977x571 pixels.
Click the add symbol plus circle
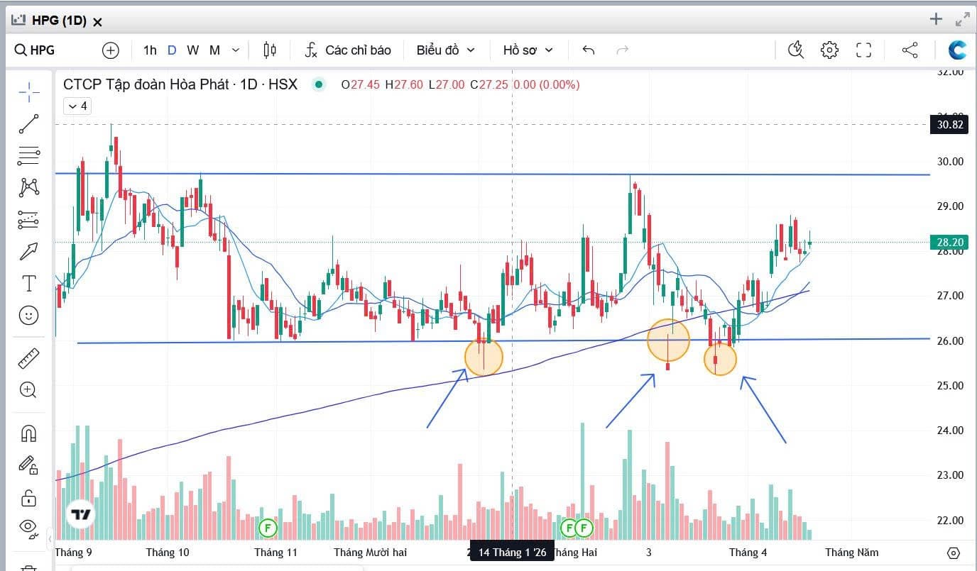tap(111, 50)
